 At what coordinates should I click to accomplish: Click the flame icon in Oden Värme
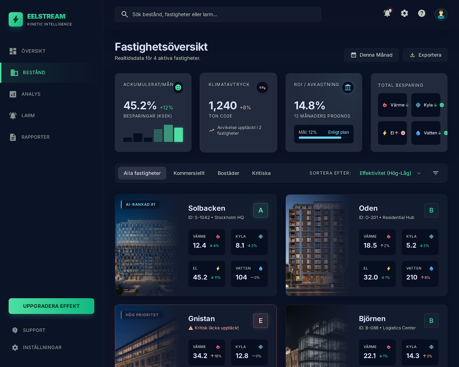point(389,237)
